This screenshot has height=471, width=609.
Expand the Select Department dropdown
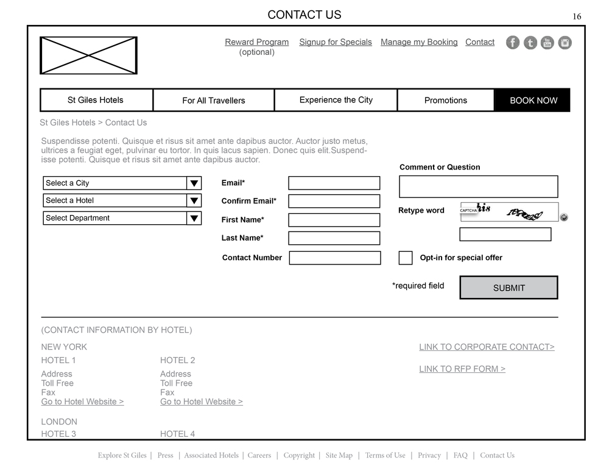[x=122, y=218]
